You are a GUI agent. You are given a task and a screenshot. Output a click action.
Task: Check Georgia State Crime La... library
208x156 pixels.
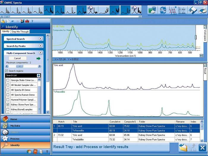pos(8,80)
